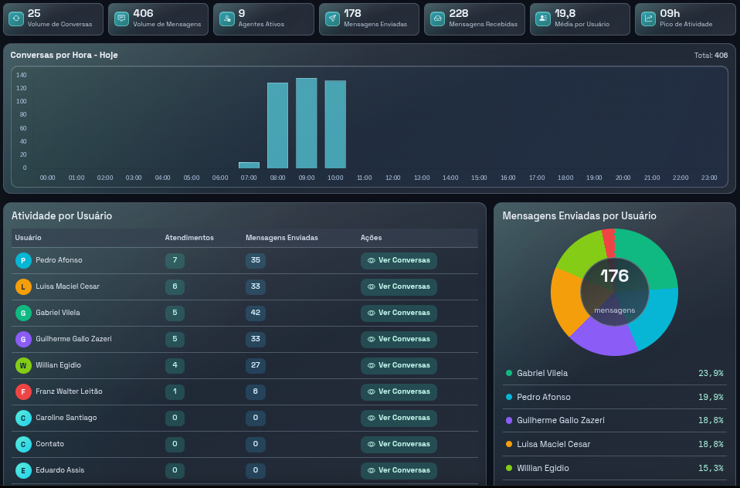Screen dimensions: 740x488
Task: Click the orange donut chart segment
Action: point(566,300)
